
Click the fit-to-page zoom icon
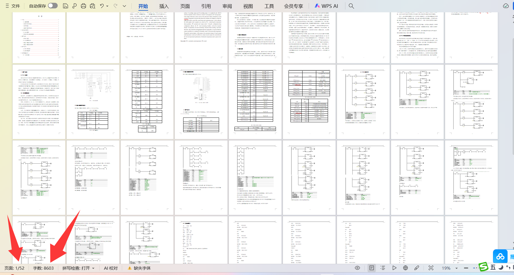(x=431, y=268)
